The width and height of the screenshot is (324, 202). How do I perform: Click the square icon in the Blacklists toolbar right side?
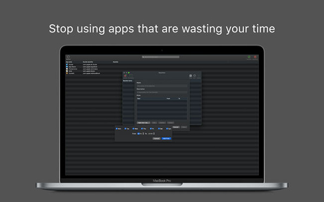(x=191, y=75)
